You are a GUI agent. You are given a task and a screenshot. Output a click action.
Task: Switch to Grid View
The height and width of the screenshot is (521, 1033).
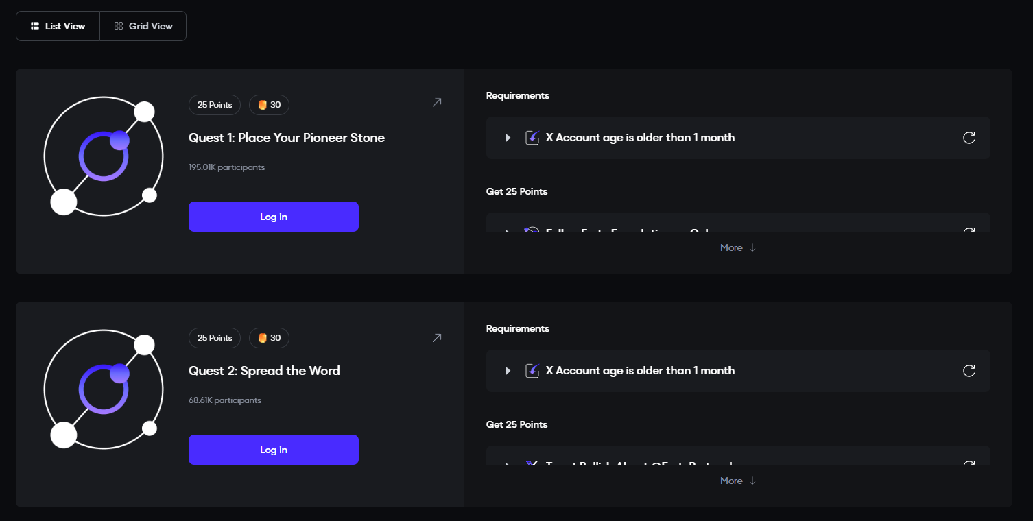coord(143,26)
